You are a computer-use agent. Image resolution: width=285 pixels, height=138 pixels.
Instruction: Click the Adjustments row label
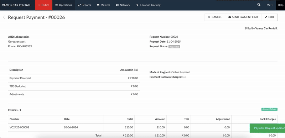click(17, 94)
